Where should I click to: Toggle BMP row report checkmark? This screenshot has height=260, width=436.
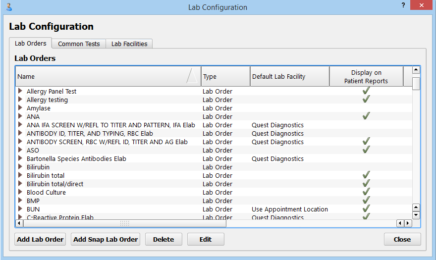(366, 200)
